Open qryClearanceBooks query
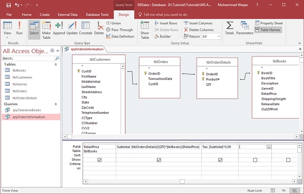Viewport: 304px width, 194px height. click(x=27, y=110)
